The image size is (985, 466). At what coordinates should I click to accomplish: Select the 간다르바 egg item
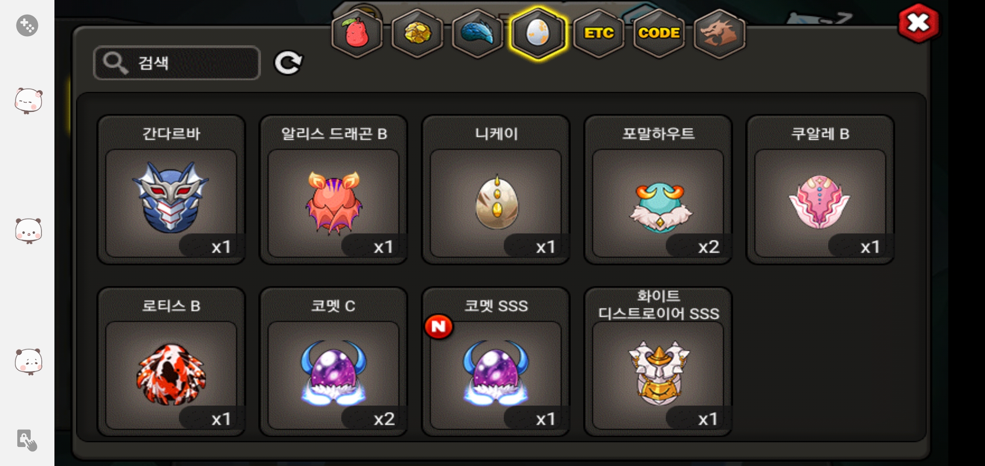click(171, 189)
